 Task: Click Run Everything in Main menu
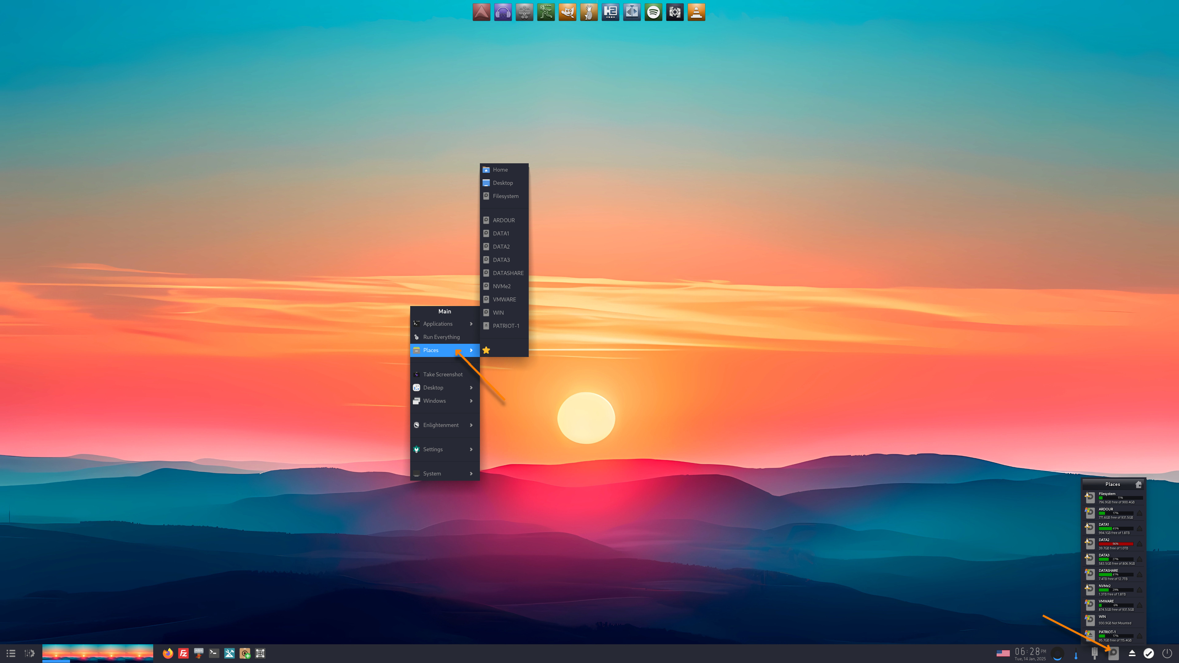point(441,337)
